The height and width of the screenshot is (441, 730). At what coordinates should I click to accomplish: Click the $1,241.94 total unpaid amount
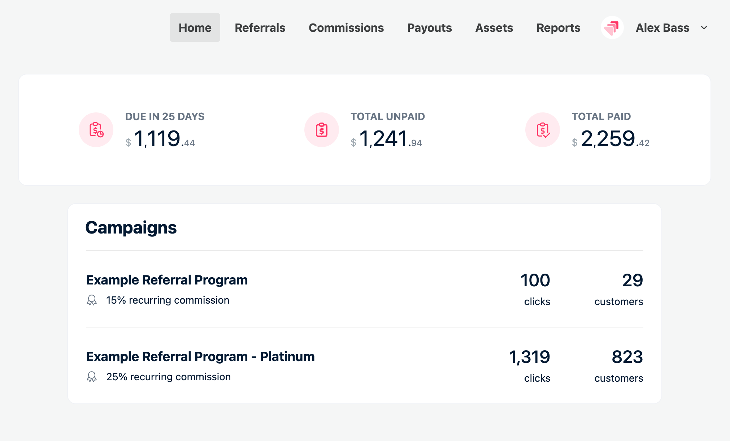tap(386, 139)
